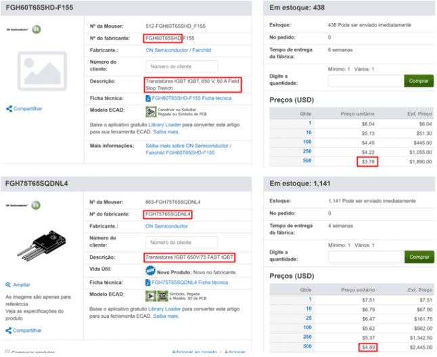Click ON Semiconductor logo of FGH75T65SQDNL4
This screenshot has width=437, height=357.
click(x=24, y=205)
